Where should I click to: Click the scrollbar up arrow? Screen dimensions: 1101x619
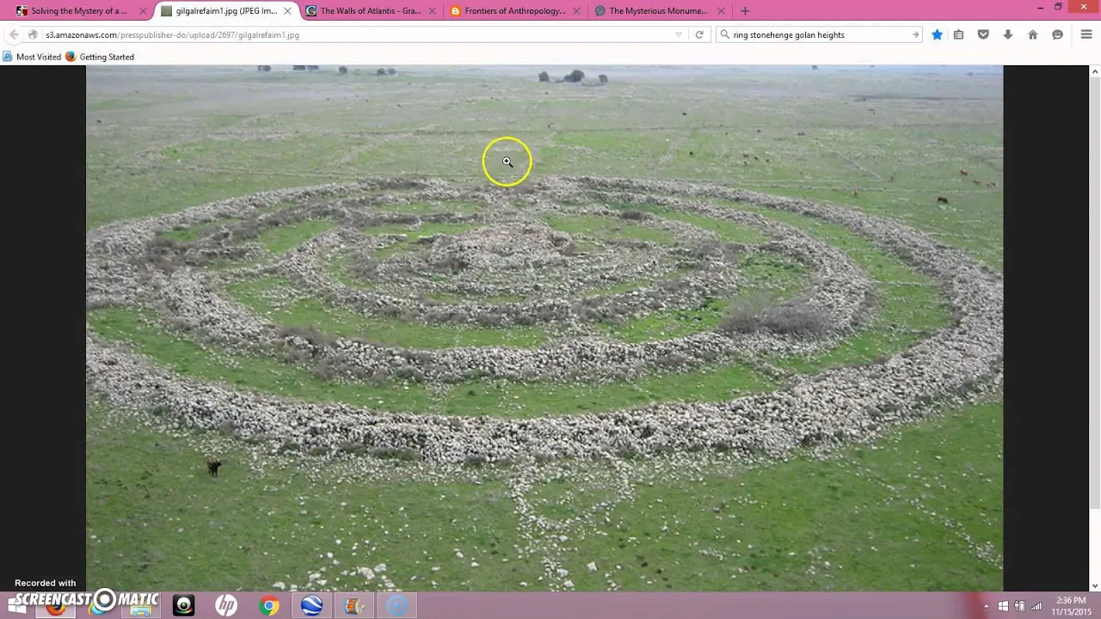pos(1095,70)
